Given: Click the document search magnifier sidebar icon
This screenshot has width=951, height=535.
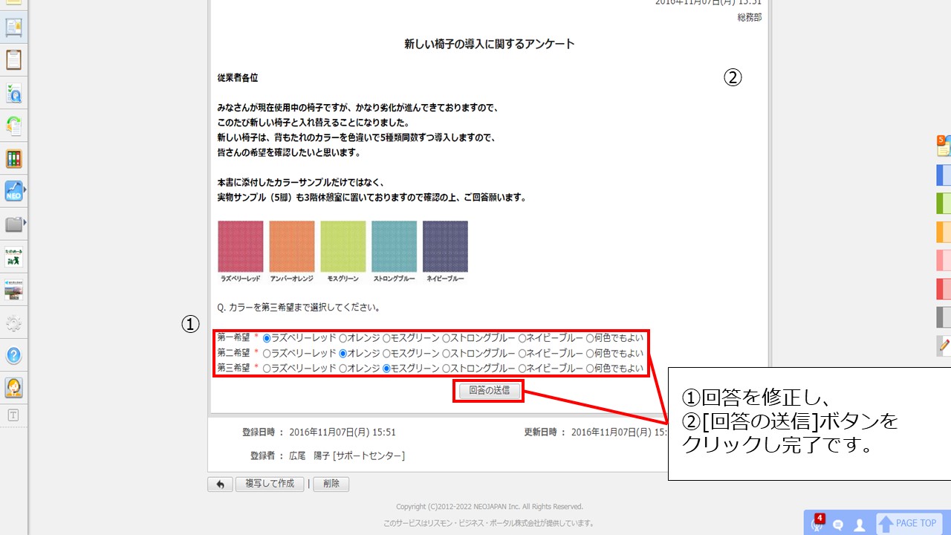Looking at the screenshot, I should point(13,93).
